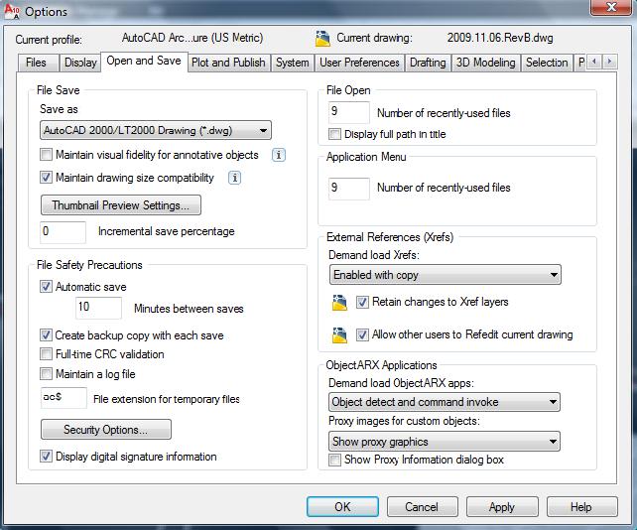Enable Display full path in title
The width and height of the screenshot is (637, 530).
click(334, 134)
